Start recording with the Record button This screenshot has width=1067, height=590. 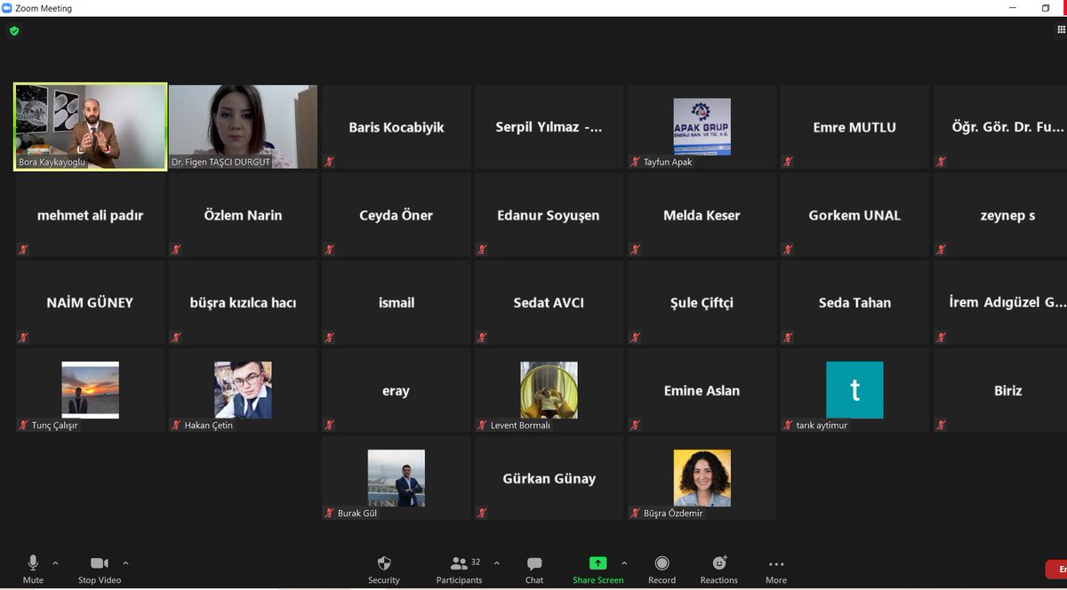pos(662,569)
